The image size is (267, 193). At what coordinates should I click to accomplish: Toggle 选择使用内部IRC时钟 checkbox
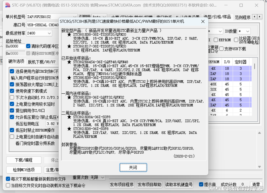tap(12, 71)
